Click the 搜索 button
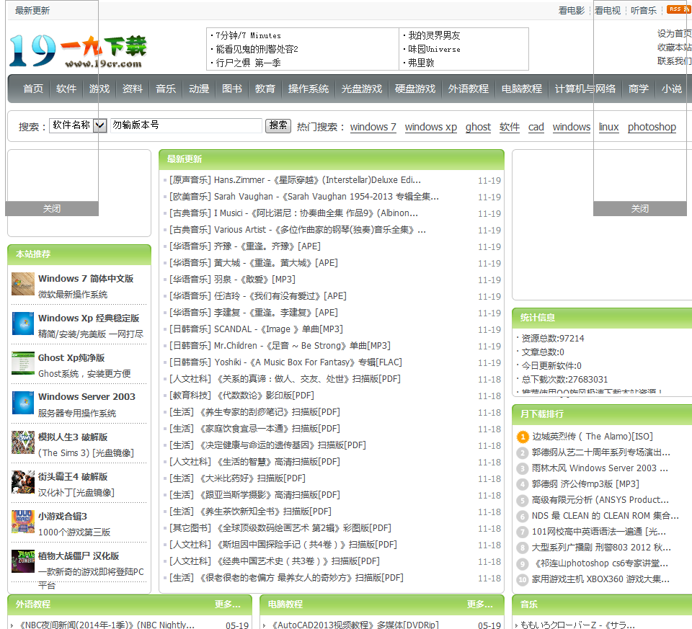Image resolution: width=692 pixels, height=629 pixels. coord(278,125)
